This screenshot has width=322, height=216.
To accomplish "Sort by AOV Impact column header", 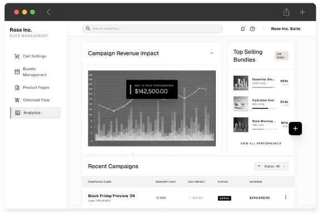I will coord(197,181).
